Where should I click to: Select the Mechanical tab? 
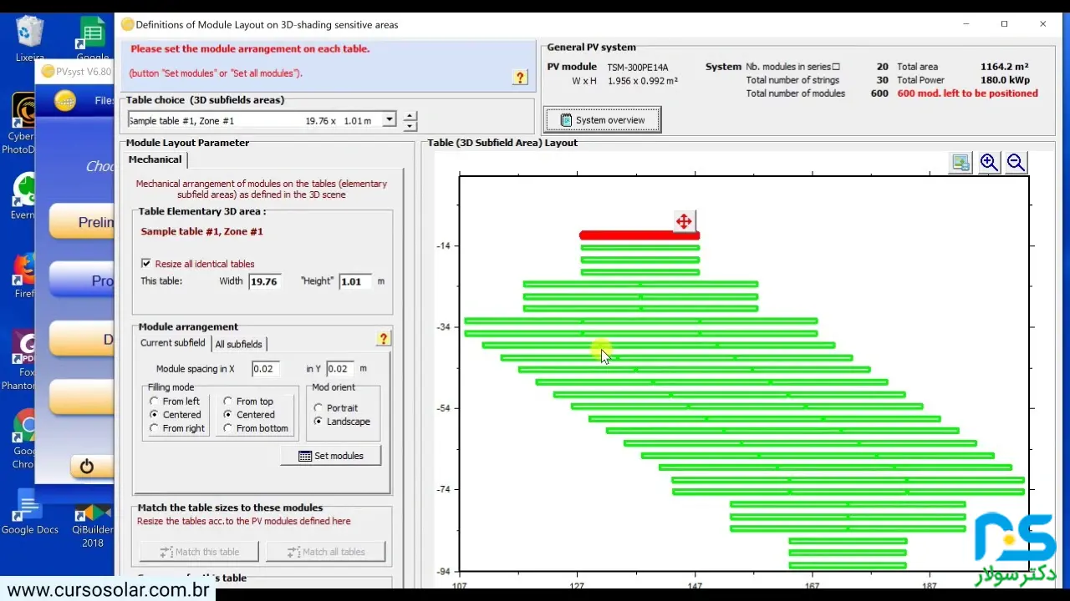(155, 159)
